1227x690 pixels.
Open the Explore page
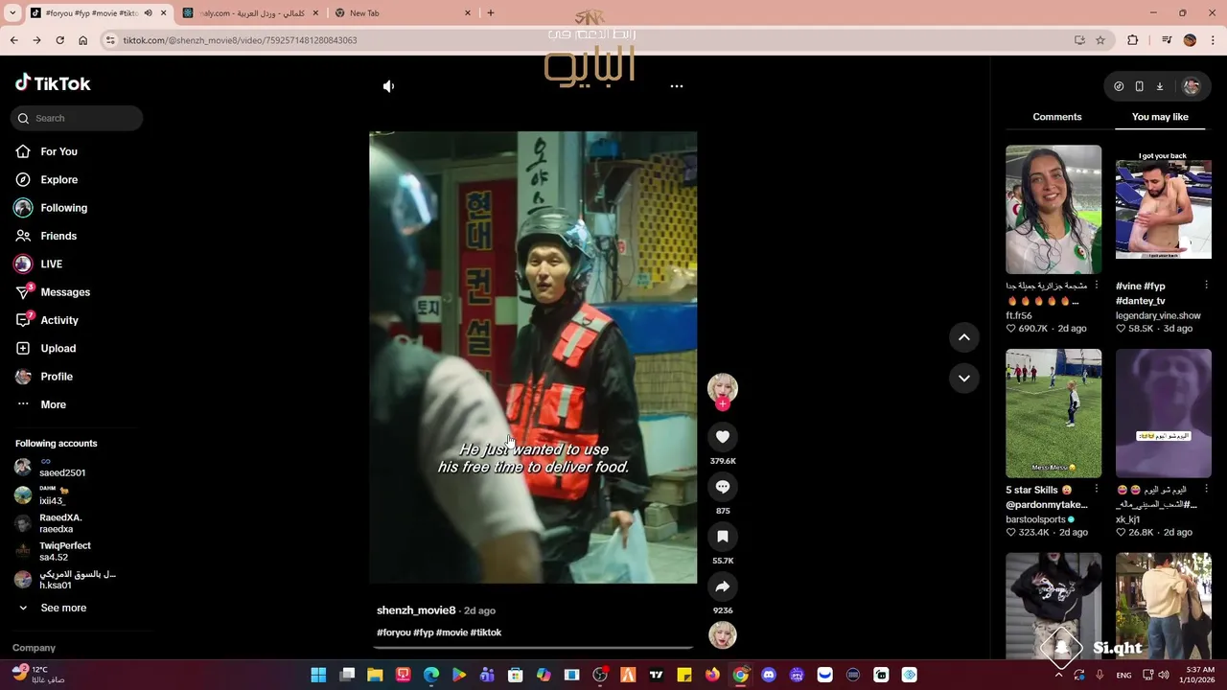coord(58,179)
